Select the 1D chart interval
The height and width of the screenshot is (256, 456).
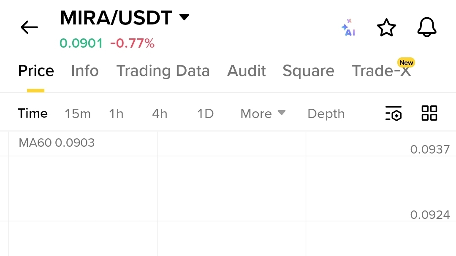tap(205, 113)
